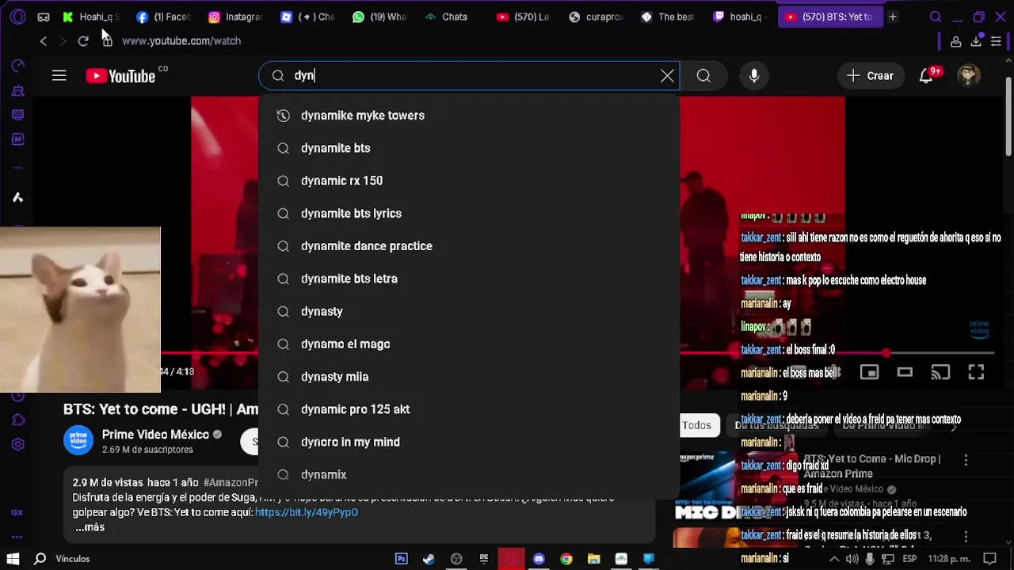Select suggestion dynoro in my mind
Screen dimensions: 1014x570
469,442
